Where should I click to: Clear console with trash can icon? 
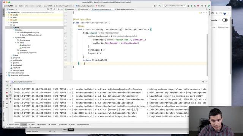pos(11,102)
